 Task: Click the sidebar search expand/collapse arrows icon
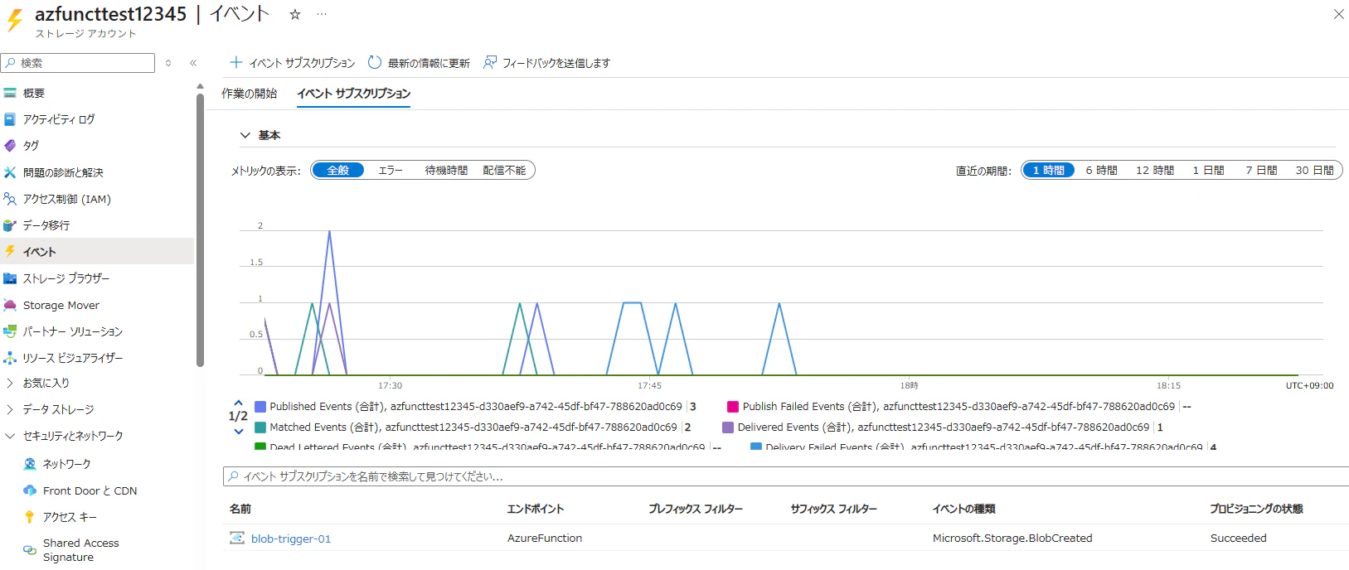168,63
